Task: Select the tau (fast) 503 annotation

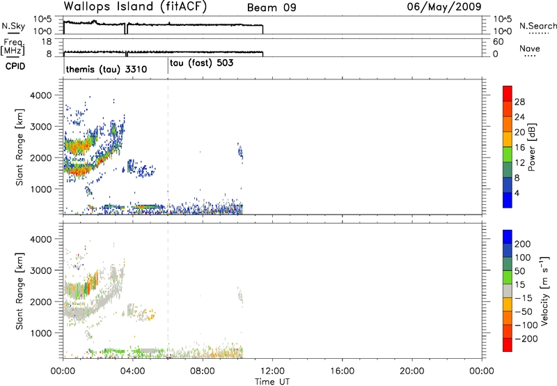Action: pyautogui.click(x=201, y=63)
